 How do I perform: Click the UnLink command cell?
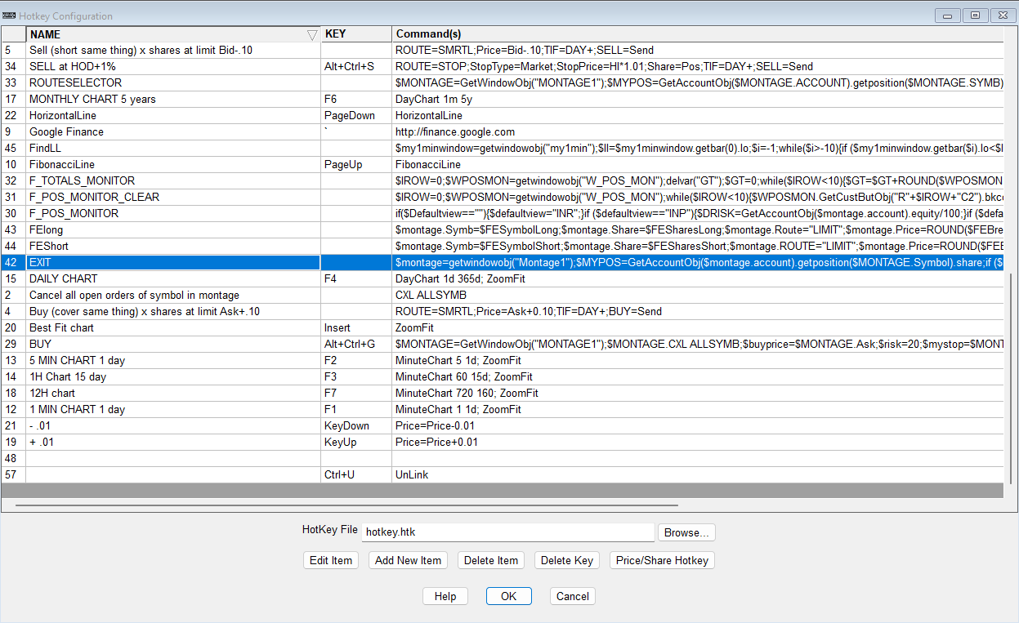coord(698,474)
